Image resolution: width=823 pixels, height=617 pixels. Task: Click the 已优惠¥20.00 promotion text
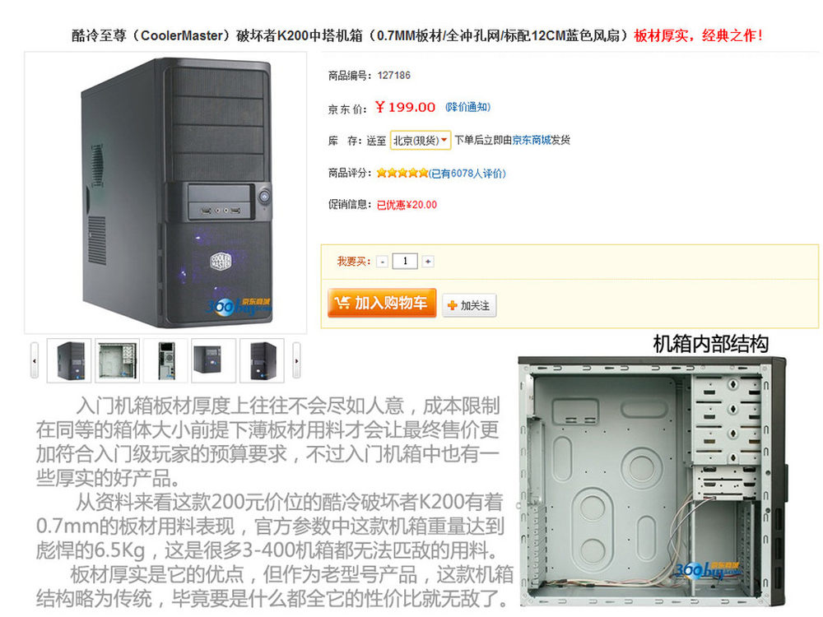point(407,205)
